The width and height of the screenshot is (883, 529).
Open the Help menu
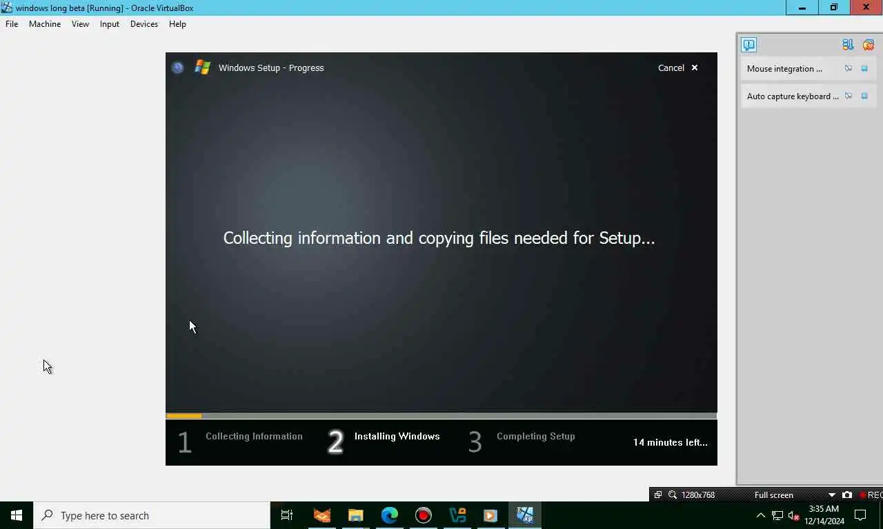click(177, 24)
